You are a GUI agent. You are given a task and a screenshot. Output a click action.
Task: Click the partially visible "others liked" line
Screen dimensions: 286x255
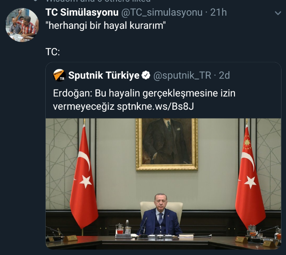[98, 1]
